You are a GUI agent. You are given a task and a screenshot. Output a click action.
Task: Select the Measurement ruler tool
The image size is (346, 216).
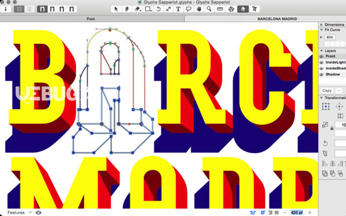pyautogui.click(x=220, y=9)
